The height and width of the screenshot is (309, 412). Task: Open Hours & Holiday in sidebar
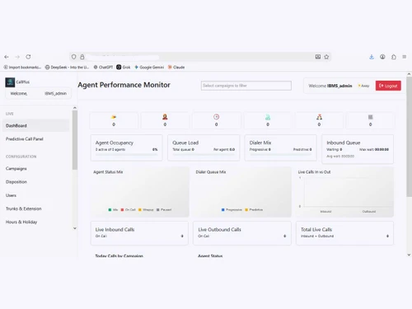click(x=21, y=222)
